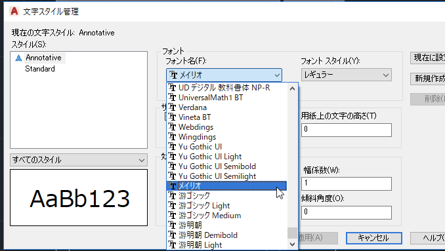Select Yu Gothic UI Semilight
This screenshot has width=445, height=251.
coord(226,176)
